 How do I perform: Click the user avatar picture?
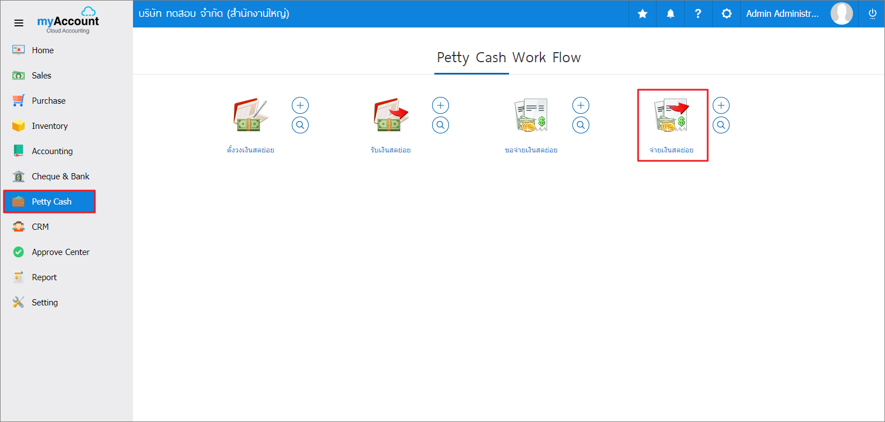point(841,13)
